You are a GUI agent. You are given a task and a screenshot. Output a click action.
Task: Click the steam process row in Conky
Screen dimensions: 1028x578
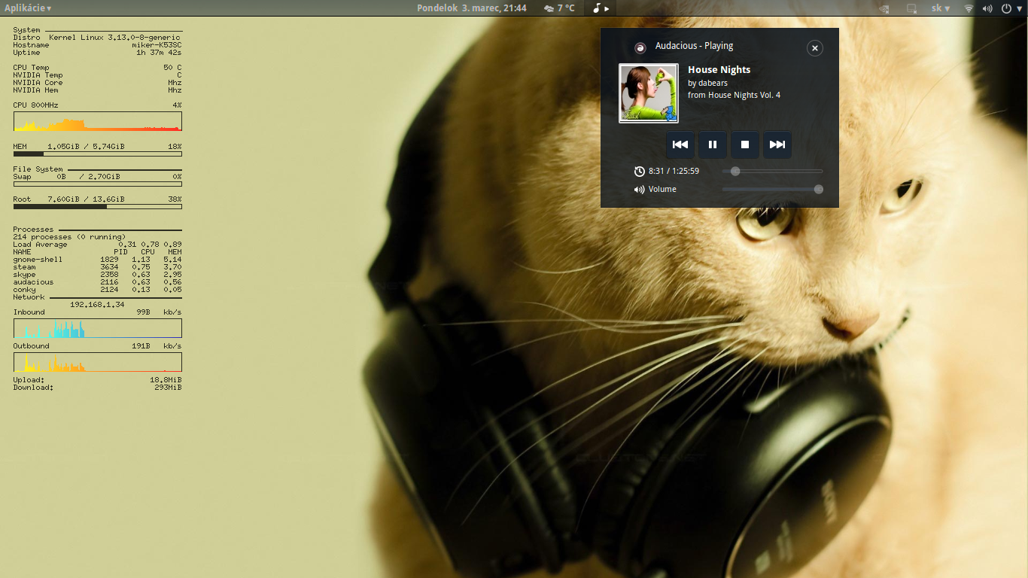coord(97,267)
